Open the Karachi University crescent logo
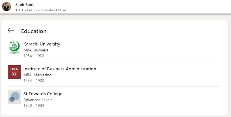This screenshot has width=231, height=117. pyautogui.click(x=14, y=47)
